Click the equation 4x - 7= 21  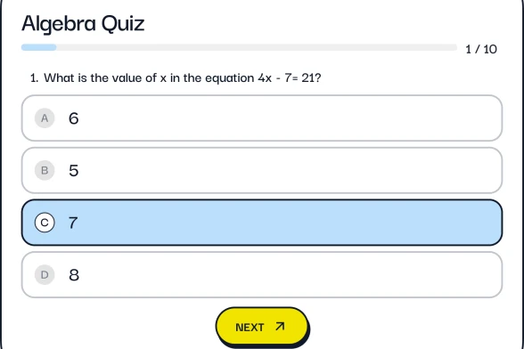click(286, 77)
